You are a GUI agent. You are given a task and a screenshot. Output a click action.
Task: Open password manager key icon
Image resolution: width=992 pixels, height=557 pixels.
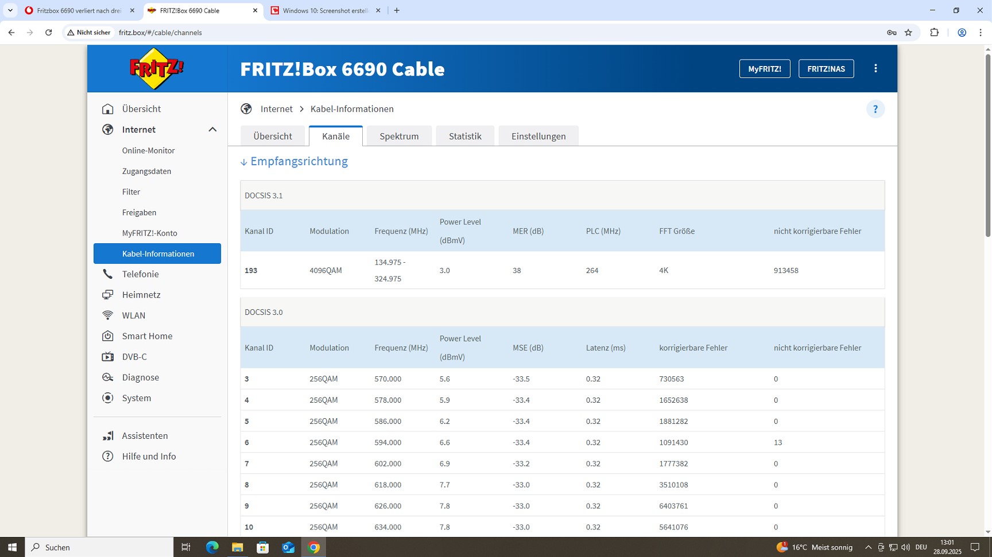point(892,33)
